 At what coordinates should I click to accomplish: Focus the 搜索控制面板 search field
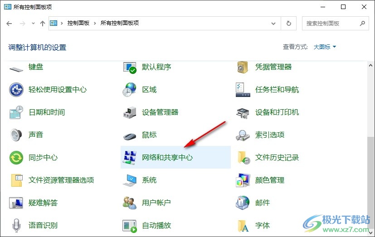click(x=335, y=24)
